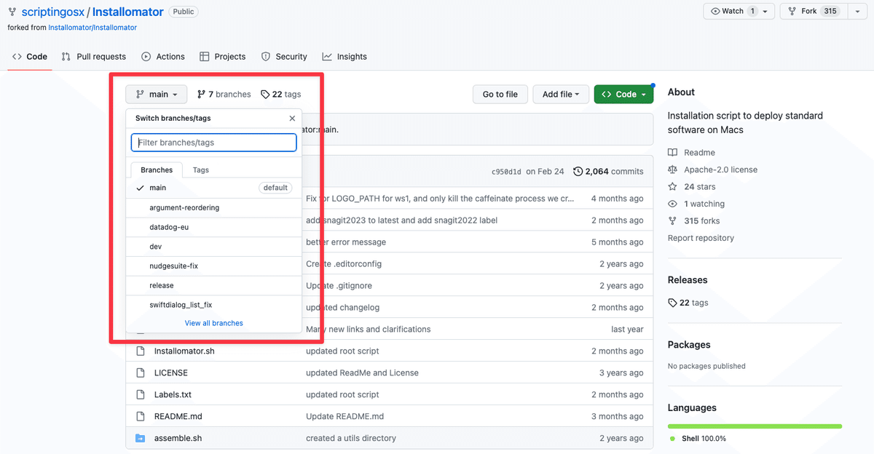Image resolution: width=874 pixels, height=454 pixels.
Task: Open commit 'updated ReadMe and License'
Action: 362,373
